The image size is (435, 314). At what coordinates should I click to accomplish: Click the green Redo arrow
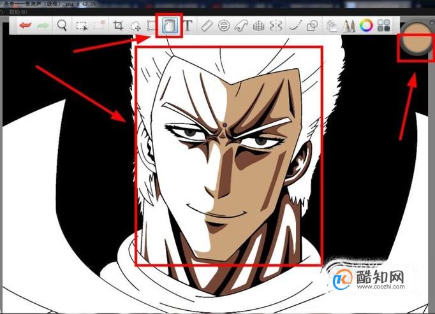click(43, 25)
